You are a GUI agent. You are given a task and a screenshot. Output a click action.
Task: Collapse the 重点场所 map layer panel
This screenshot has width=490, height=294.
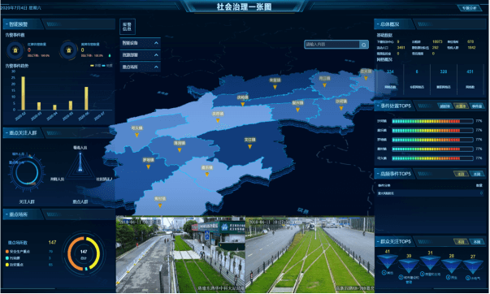(x=156, y=67)
